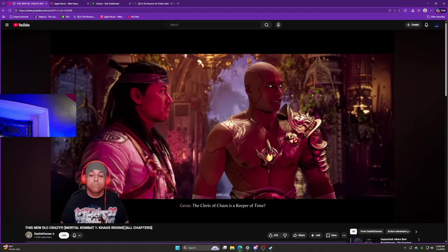
Task: Select the From DashieGames chip
Action: coord(371,231)
